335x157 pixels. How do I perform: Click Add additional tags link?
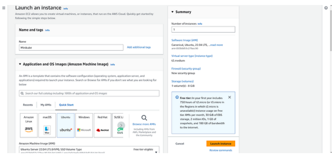[x=139, y=47]
